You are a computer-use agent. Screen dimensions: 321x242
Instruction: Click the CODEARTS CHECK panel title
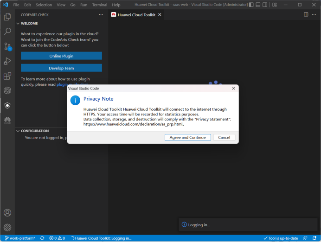(35, 15)
